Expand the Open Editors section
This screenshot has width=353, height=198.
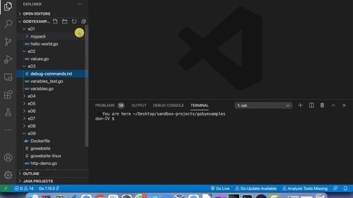coord(52,14)
